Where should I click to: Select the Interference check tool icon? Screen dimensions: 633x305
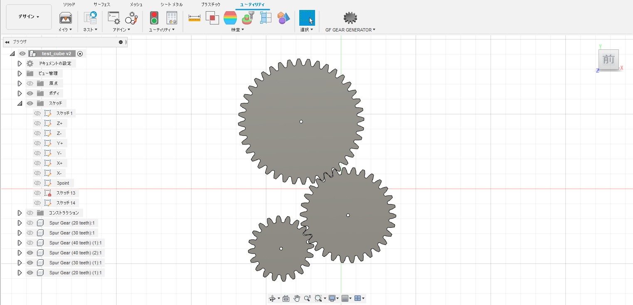pos(212,18)
